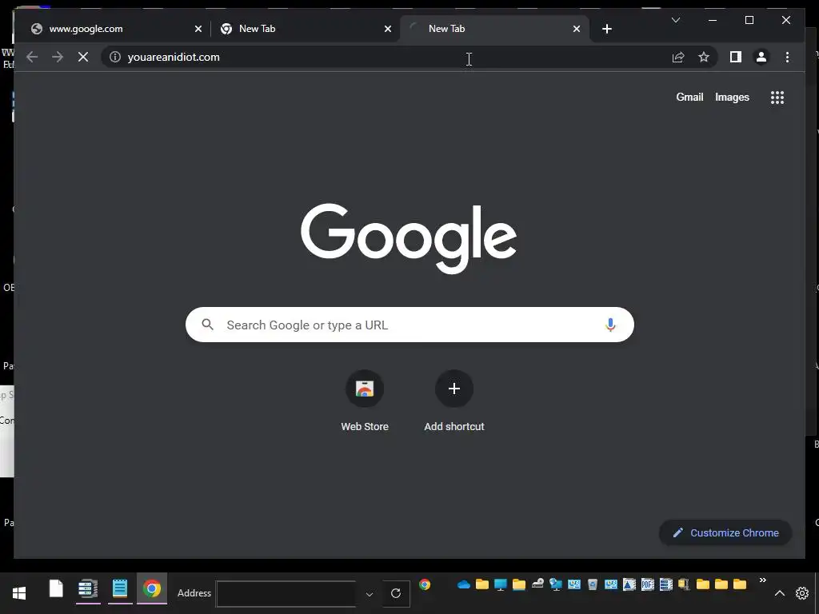
Task: Open the Notepad app on taskbar
Action: (120, 589)
